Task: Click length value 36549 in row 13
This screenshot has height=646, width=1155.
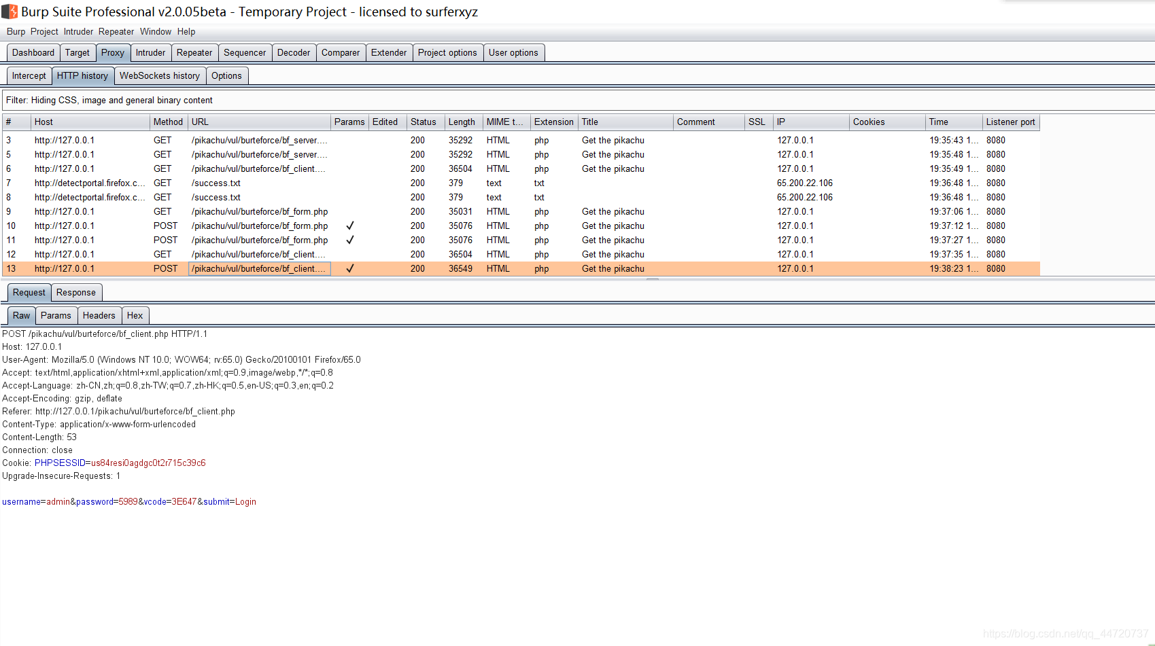Action: point(460,268)
